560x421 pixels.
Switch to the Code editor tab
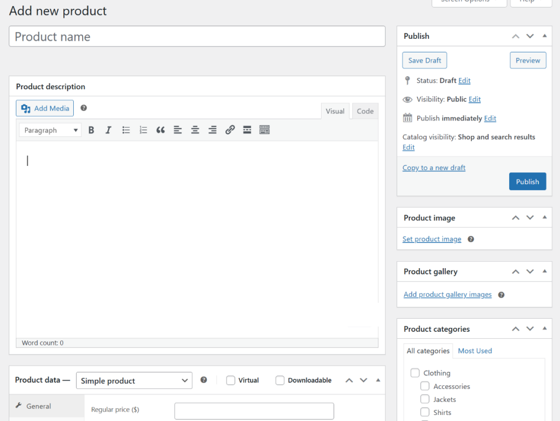(365, 111)
